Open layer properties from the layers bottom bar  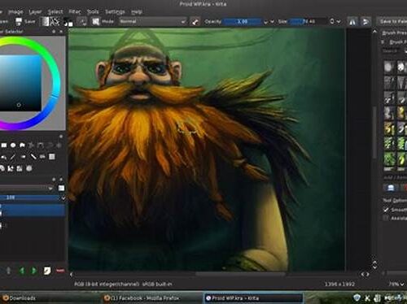click(x=47, y=271)
